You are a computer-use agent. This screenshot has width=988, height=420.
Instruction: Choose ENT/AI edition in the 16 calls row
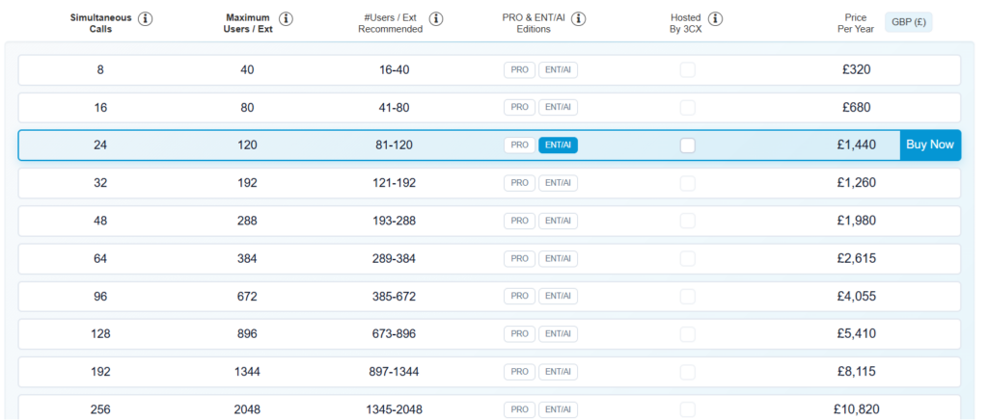pos(558,107)
